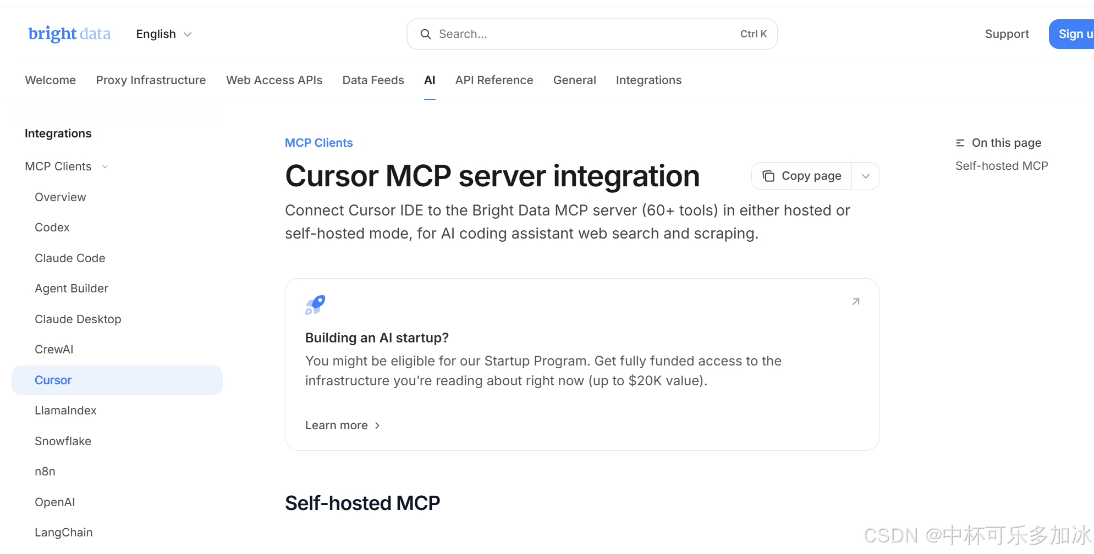Open LlamaIndex in the sidebar
Image resolution: width=1094 pixels, height=554 pixels.
65,411
